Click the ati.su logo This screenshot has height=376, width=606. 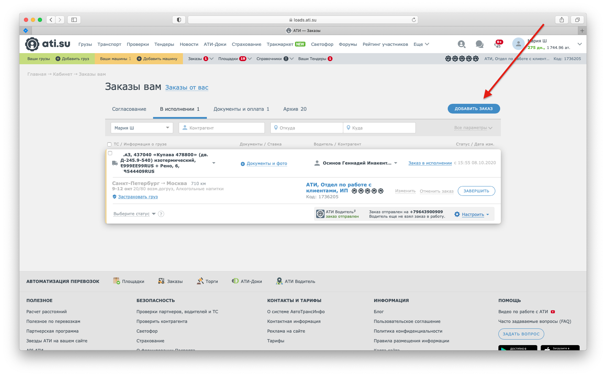pyautogui.click(x=48, y=44)
